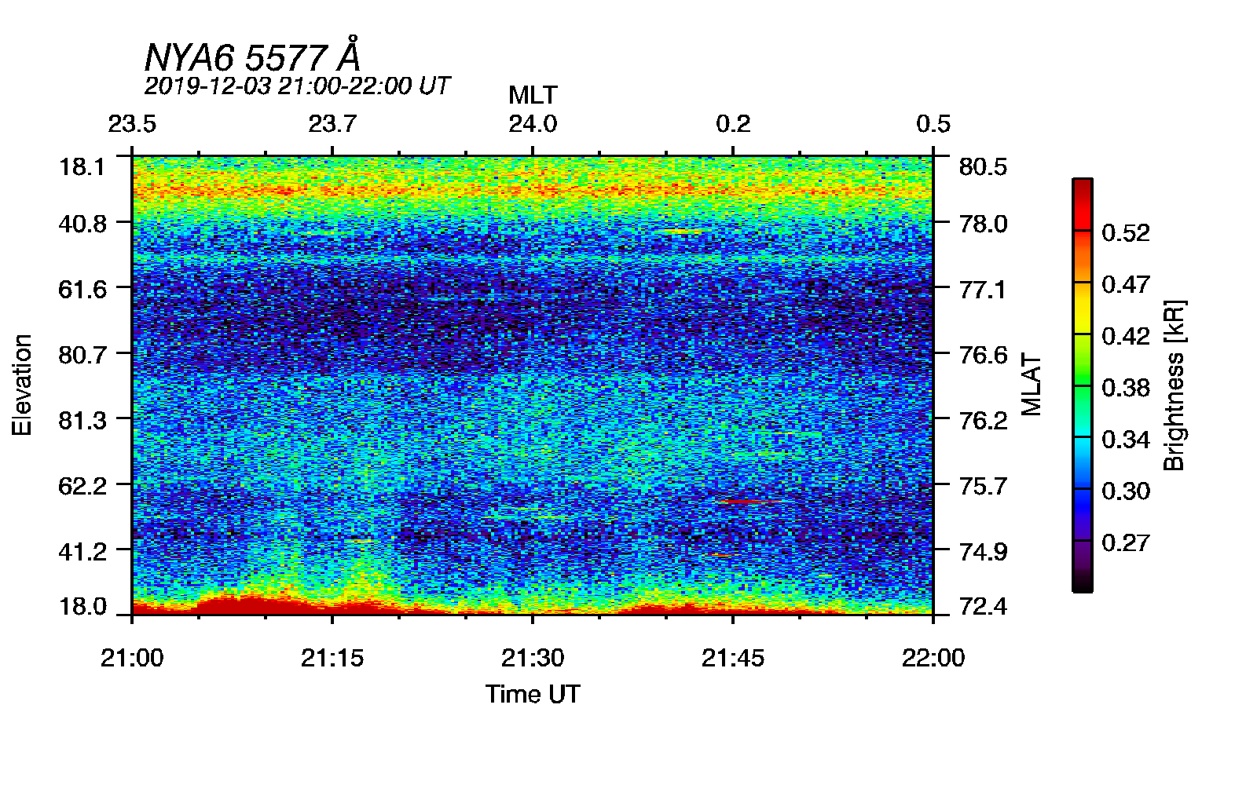Screen dimensions: 1257x785
Task: Pick the MLAT tick "72.4"
Action: point(983,607)
